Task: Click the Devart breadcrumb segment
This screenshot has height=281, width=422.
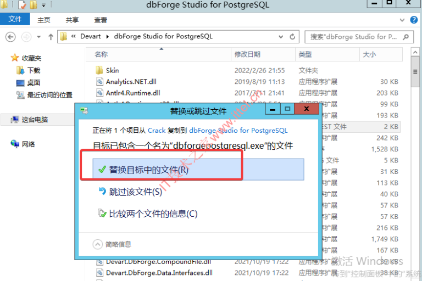Action: click(91, 36)
